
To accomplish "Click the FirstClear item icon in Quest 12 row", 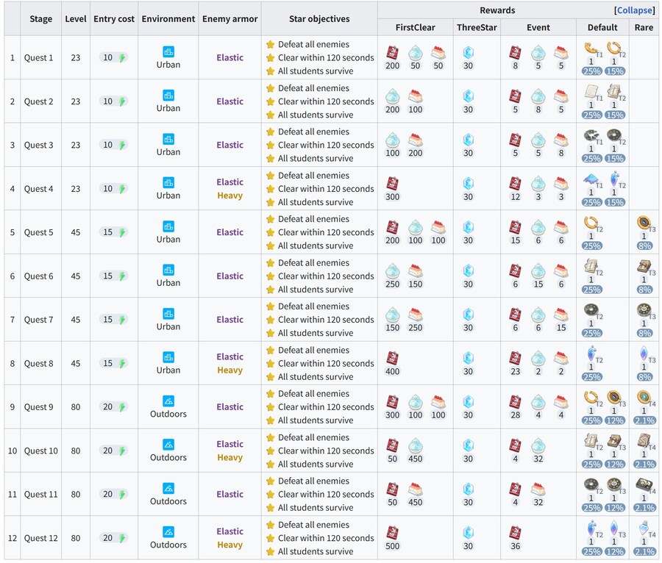I will pyautogui.click(x=393, y=532).
